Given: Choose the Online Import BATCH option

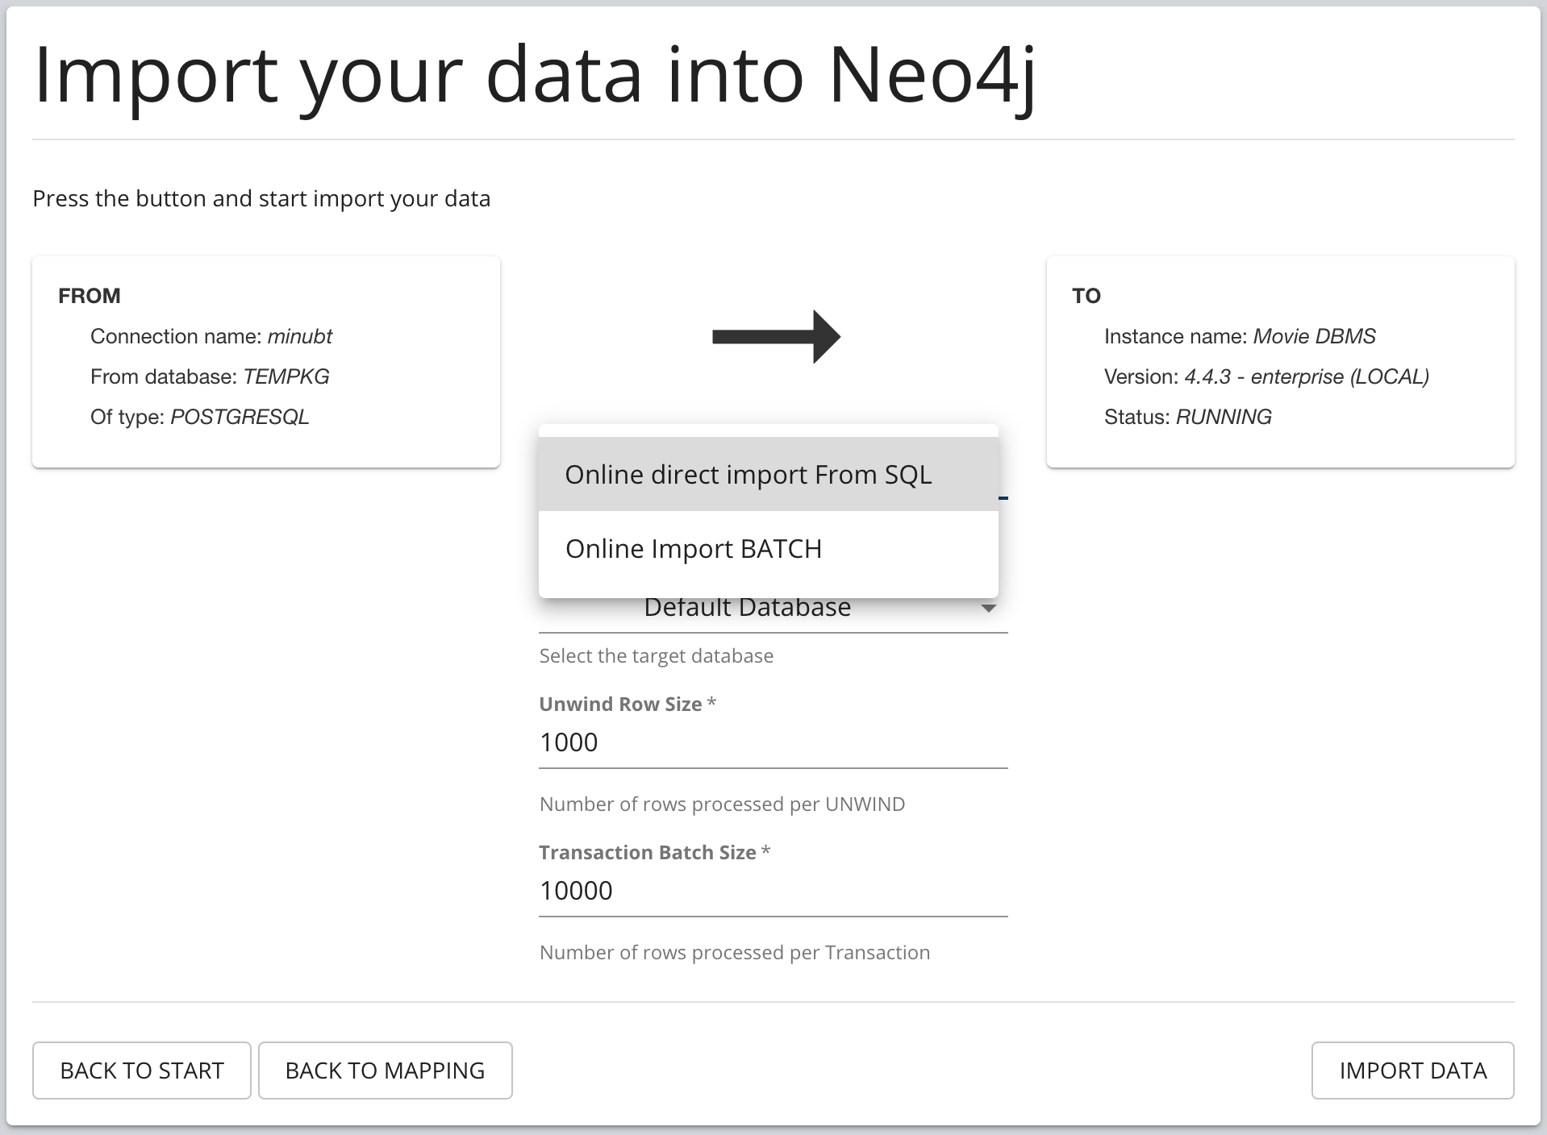Looking at the screenshot, I should click(768, 548).
